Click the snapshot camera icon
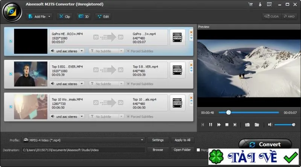Screen dimensions: 301x167 tap(247, 125)
